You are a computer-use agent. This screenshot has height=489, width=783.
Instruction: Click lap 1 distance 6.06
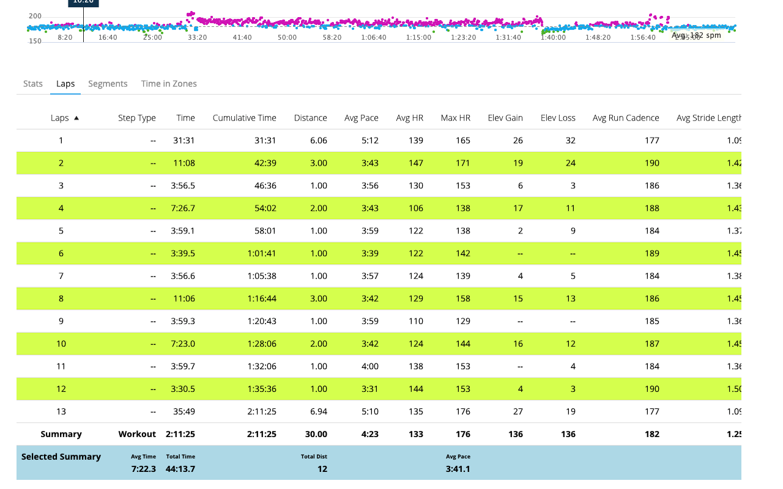[319, 141]
